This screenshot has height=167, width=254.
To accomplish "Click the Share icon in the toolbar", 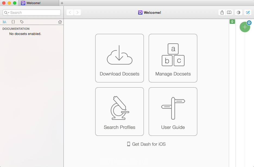I will click(222, 12).
